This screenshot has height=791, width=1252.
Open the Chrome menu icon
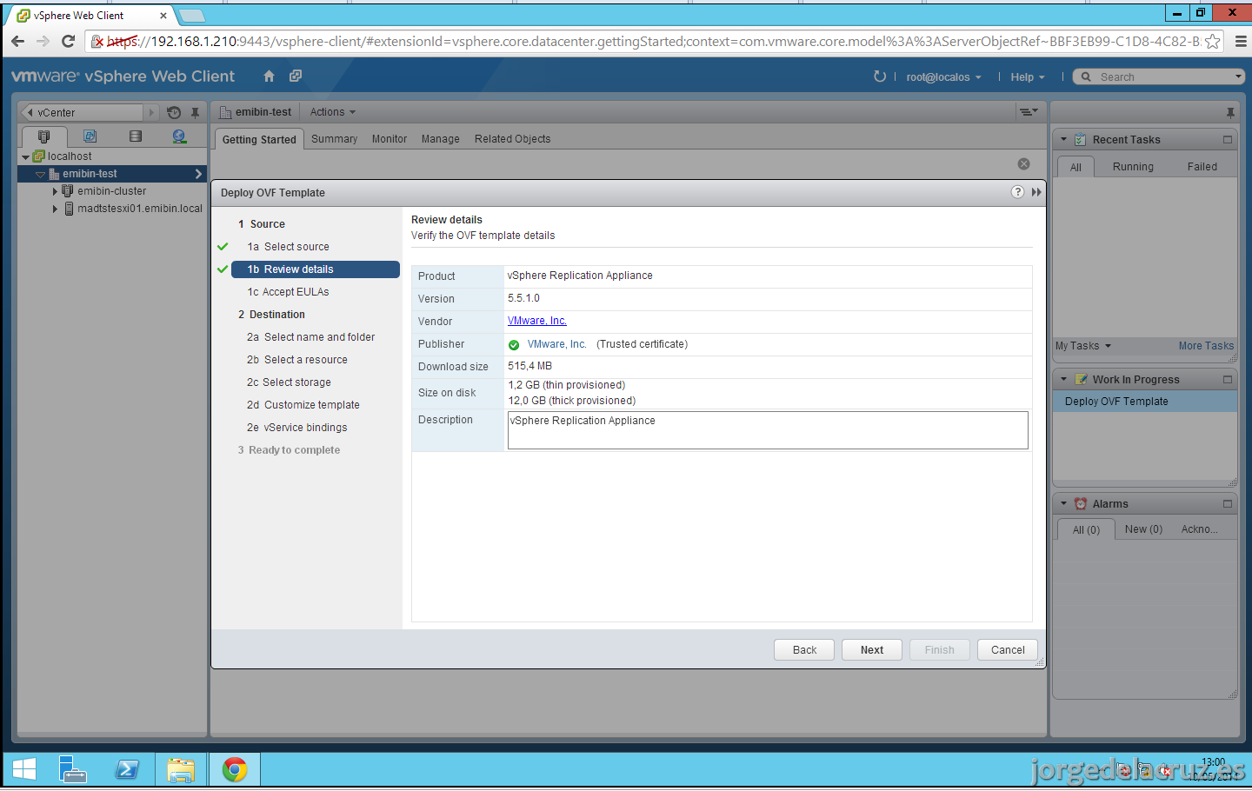pos(1240,41)
